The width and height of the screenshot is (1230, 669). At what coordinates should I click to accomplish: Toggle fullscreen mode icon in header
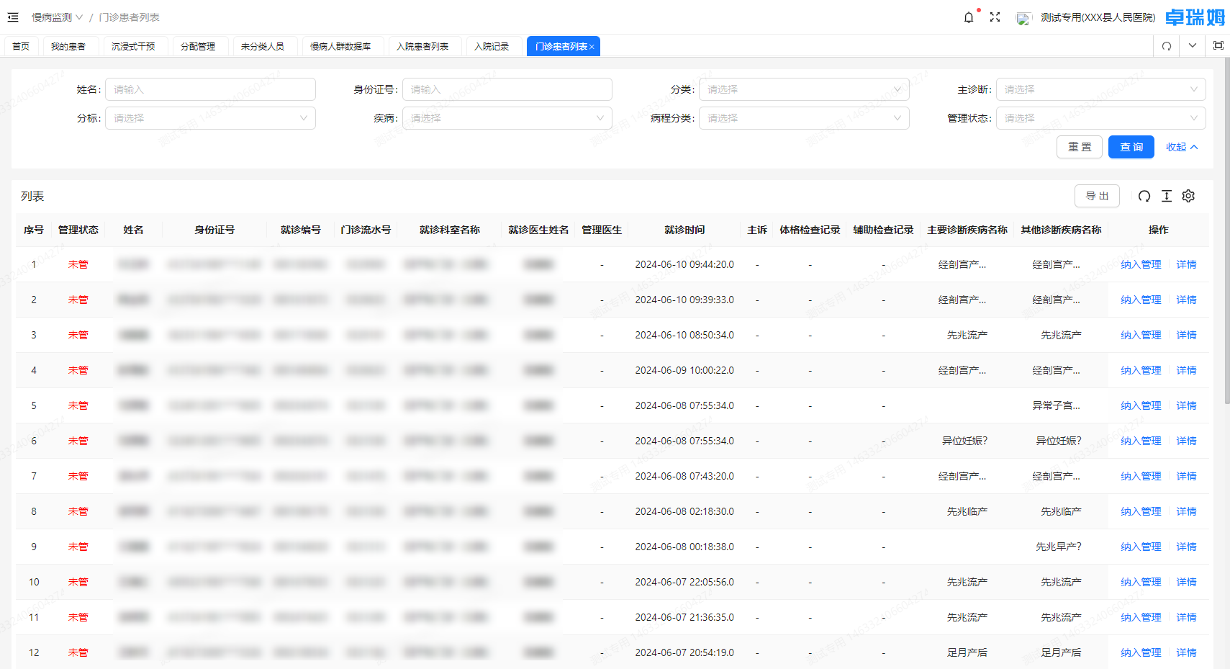point(995,17)
